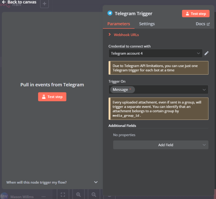Remove the Message tag from Trigger On
The height and width of the screenshot is (199, 216).
tap(130, 89)
